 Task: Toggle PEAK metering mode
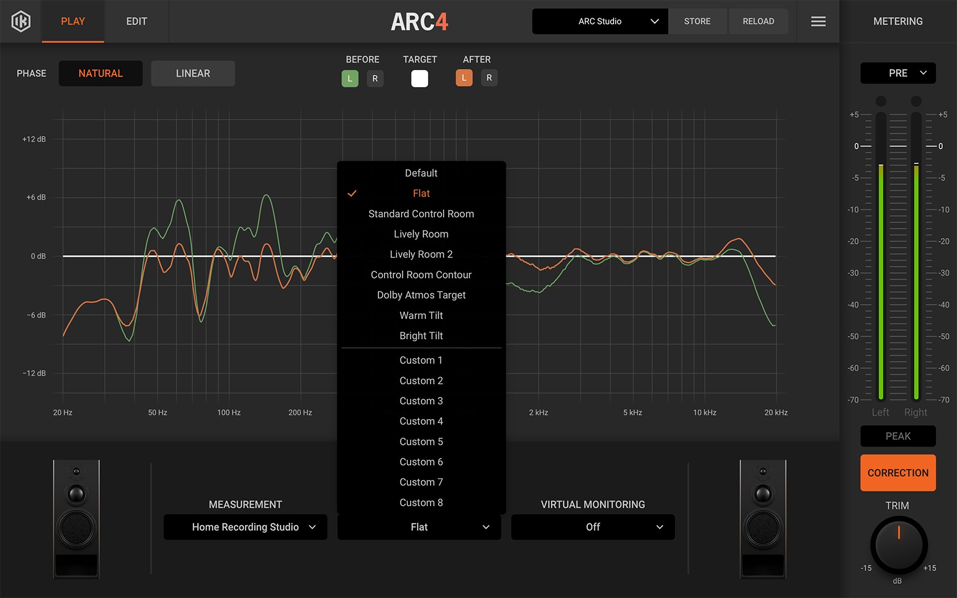point(898,436)
